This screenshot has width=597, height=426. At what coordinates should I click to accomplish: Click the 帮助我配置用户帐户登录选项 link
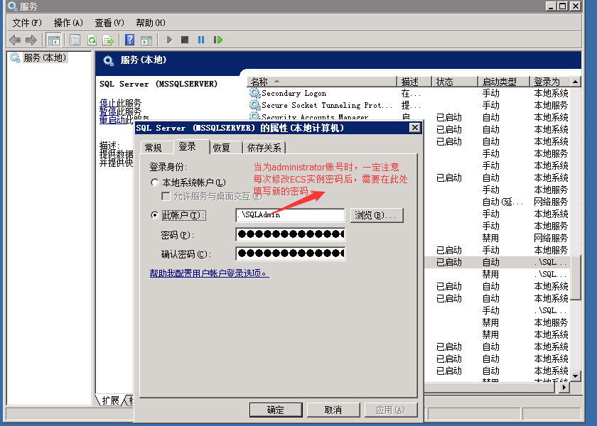point(209,273)
